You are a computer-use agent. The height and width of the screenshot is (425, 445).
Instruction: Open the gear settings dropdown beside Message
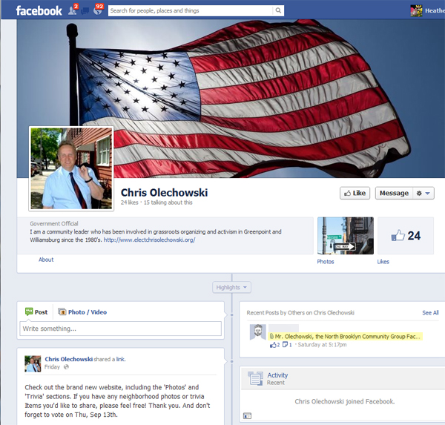pos(424,193)
